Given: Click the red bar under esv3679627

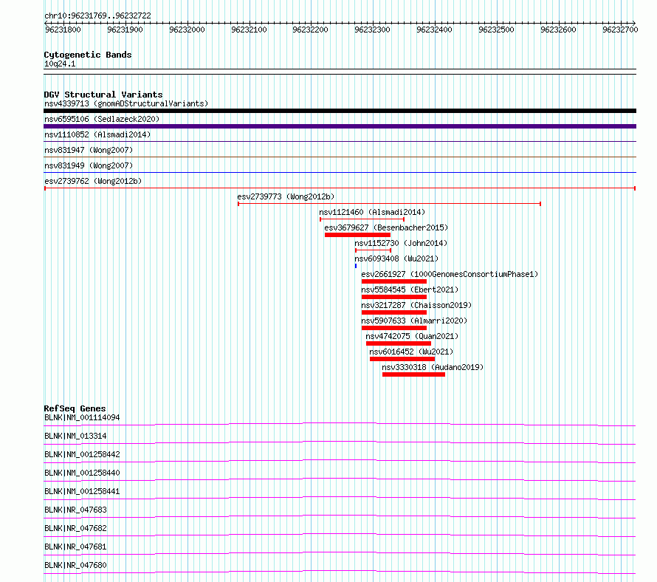Looking at the screenshot, I should [357, 235].
